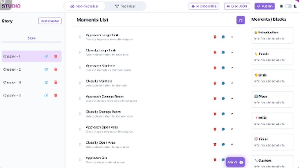The height and width of the screenshot is (168, 299).
Task: Delete the Approach Large Tank moment
Action: (215, 37)
